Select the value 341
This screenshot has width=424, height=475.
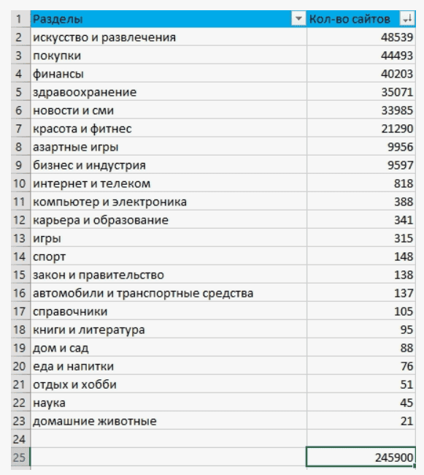point(361,220)
